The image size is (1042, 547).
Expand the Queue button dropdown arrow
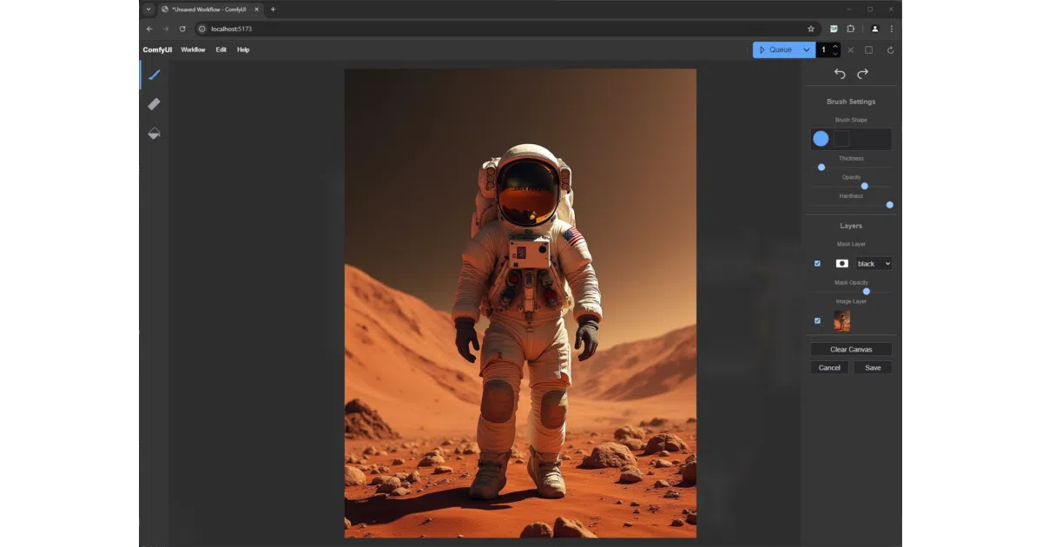coord(807,50)
